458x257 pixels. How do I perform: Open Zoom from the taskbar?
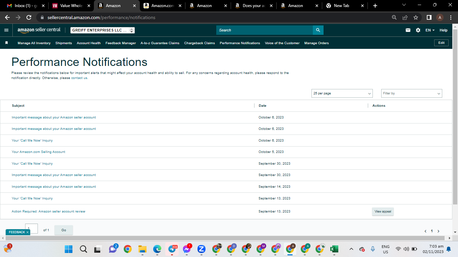click(202, 249)
